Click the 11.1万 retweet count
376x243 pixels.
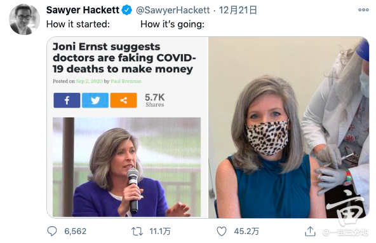pyautogui.click(x=160, y=232)
